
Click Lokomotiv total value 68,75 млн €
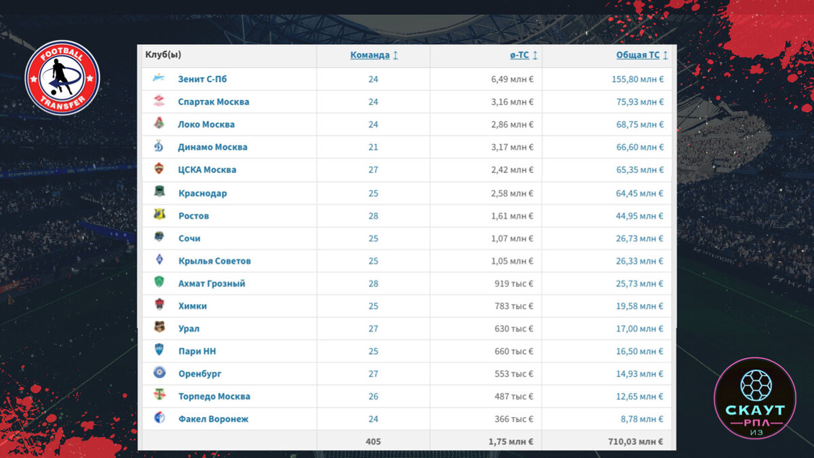pos(640,124)
